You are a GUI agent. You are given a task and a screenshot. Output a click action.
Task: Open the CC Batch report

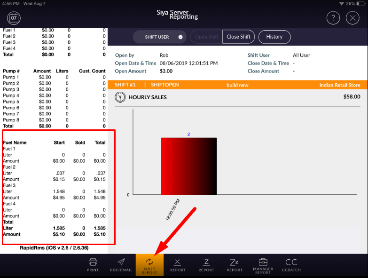(291, 264)
